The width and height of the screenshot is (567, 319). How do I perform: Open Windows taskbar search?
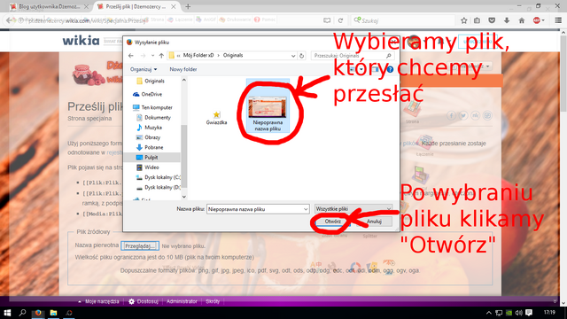click(x=22, y=313)
